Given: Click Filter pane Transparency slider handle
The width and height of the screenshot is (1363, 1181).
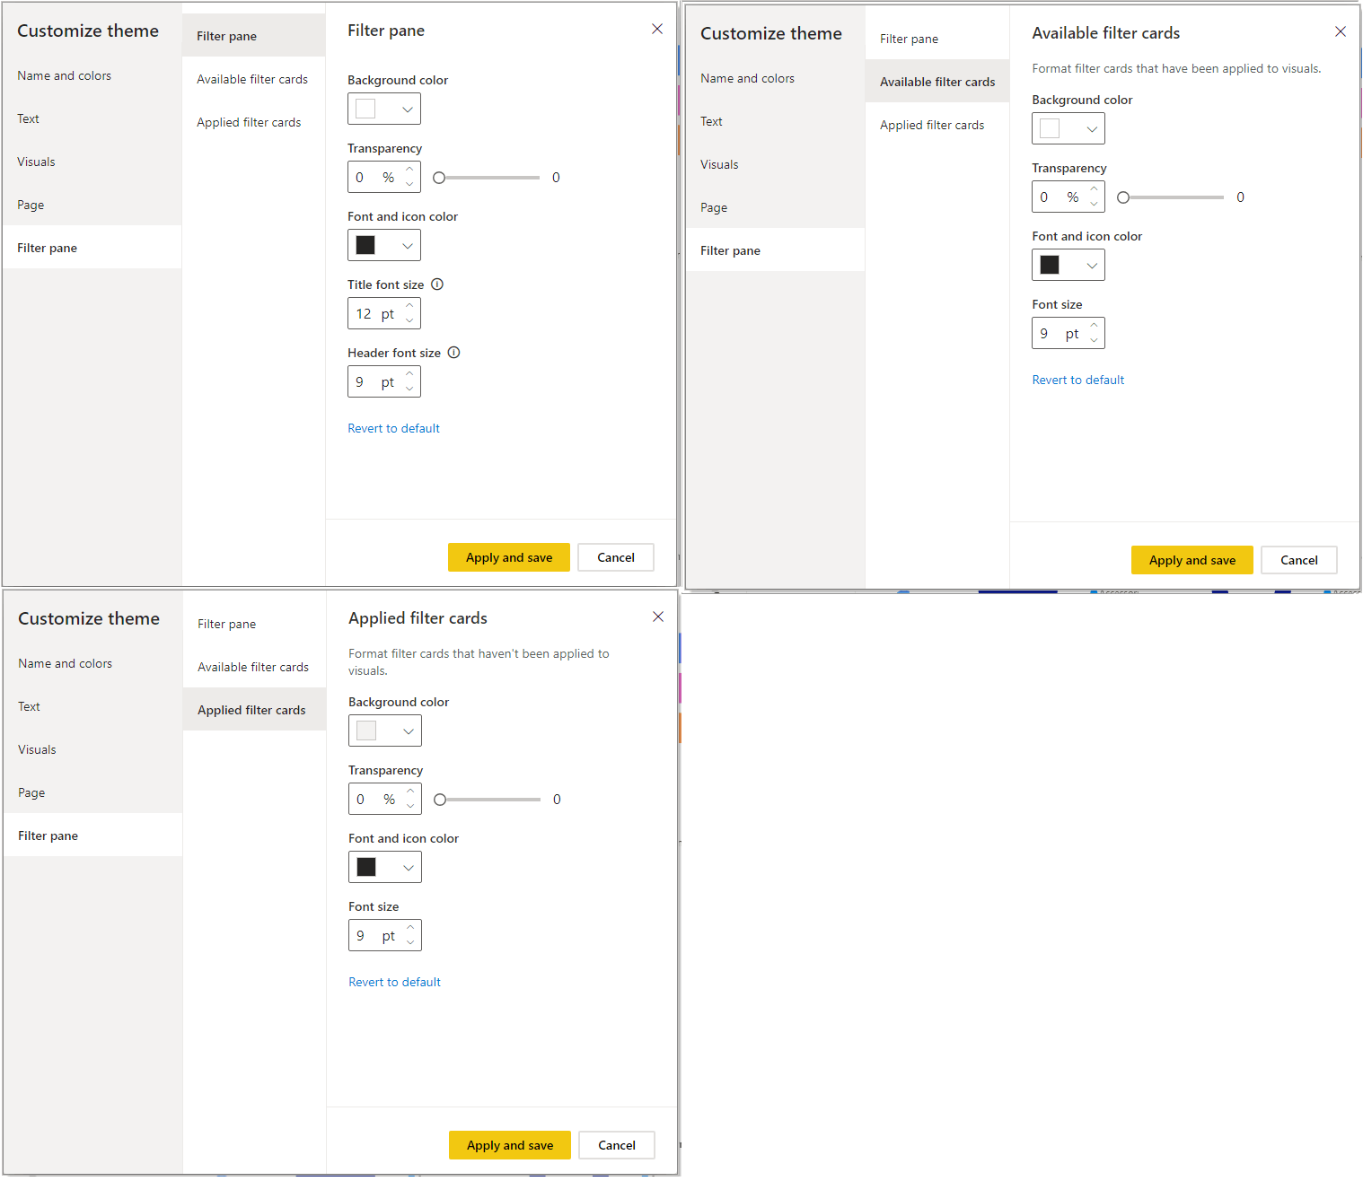Looking at the screenshot, I should 439,178.
